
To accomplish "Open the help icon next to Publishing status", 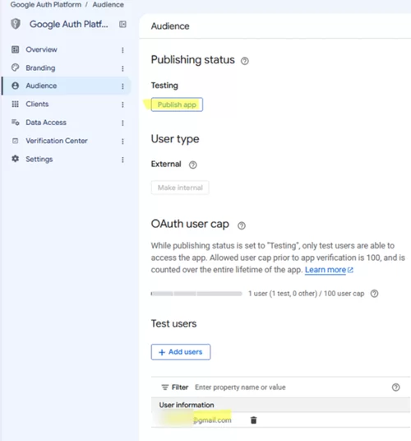I will pos(245,61).
